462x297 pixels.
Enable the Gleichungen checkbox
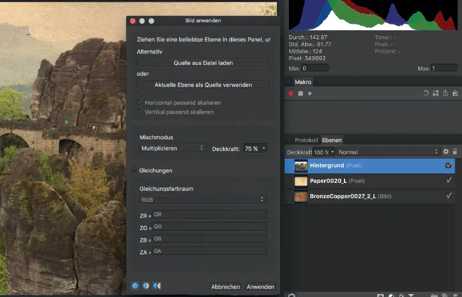(x=134, y=170)
